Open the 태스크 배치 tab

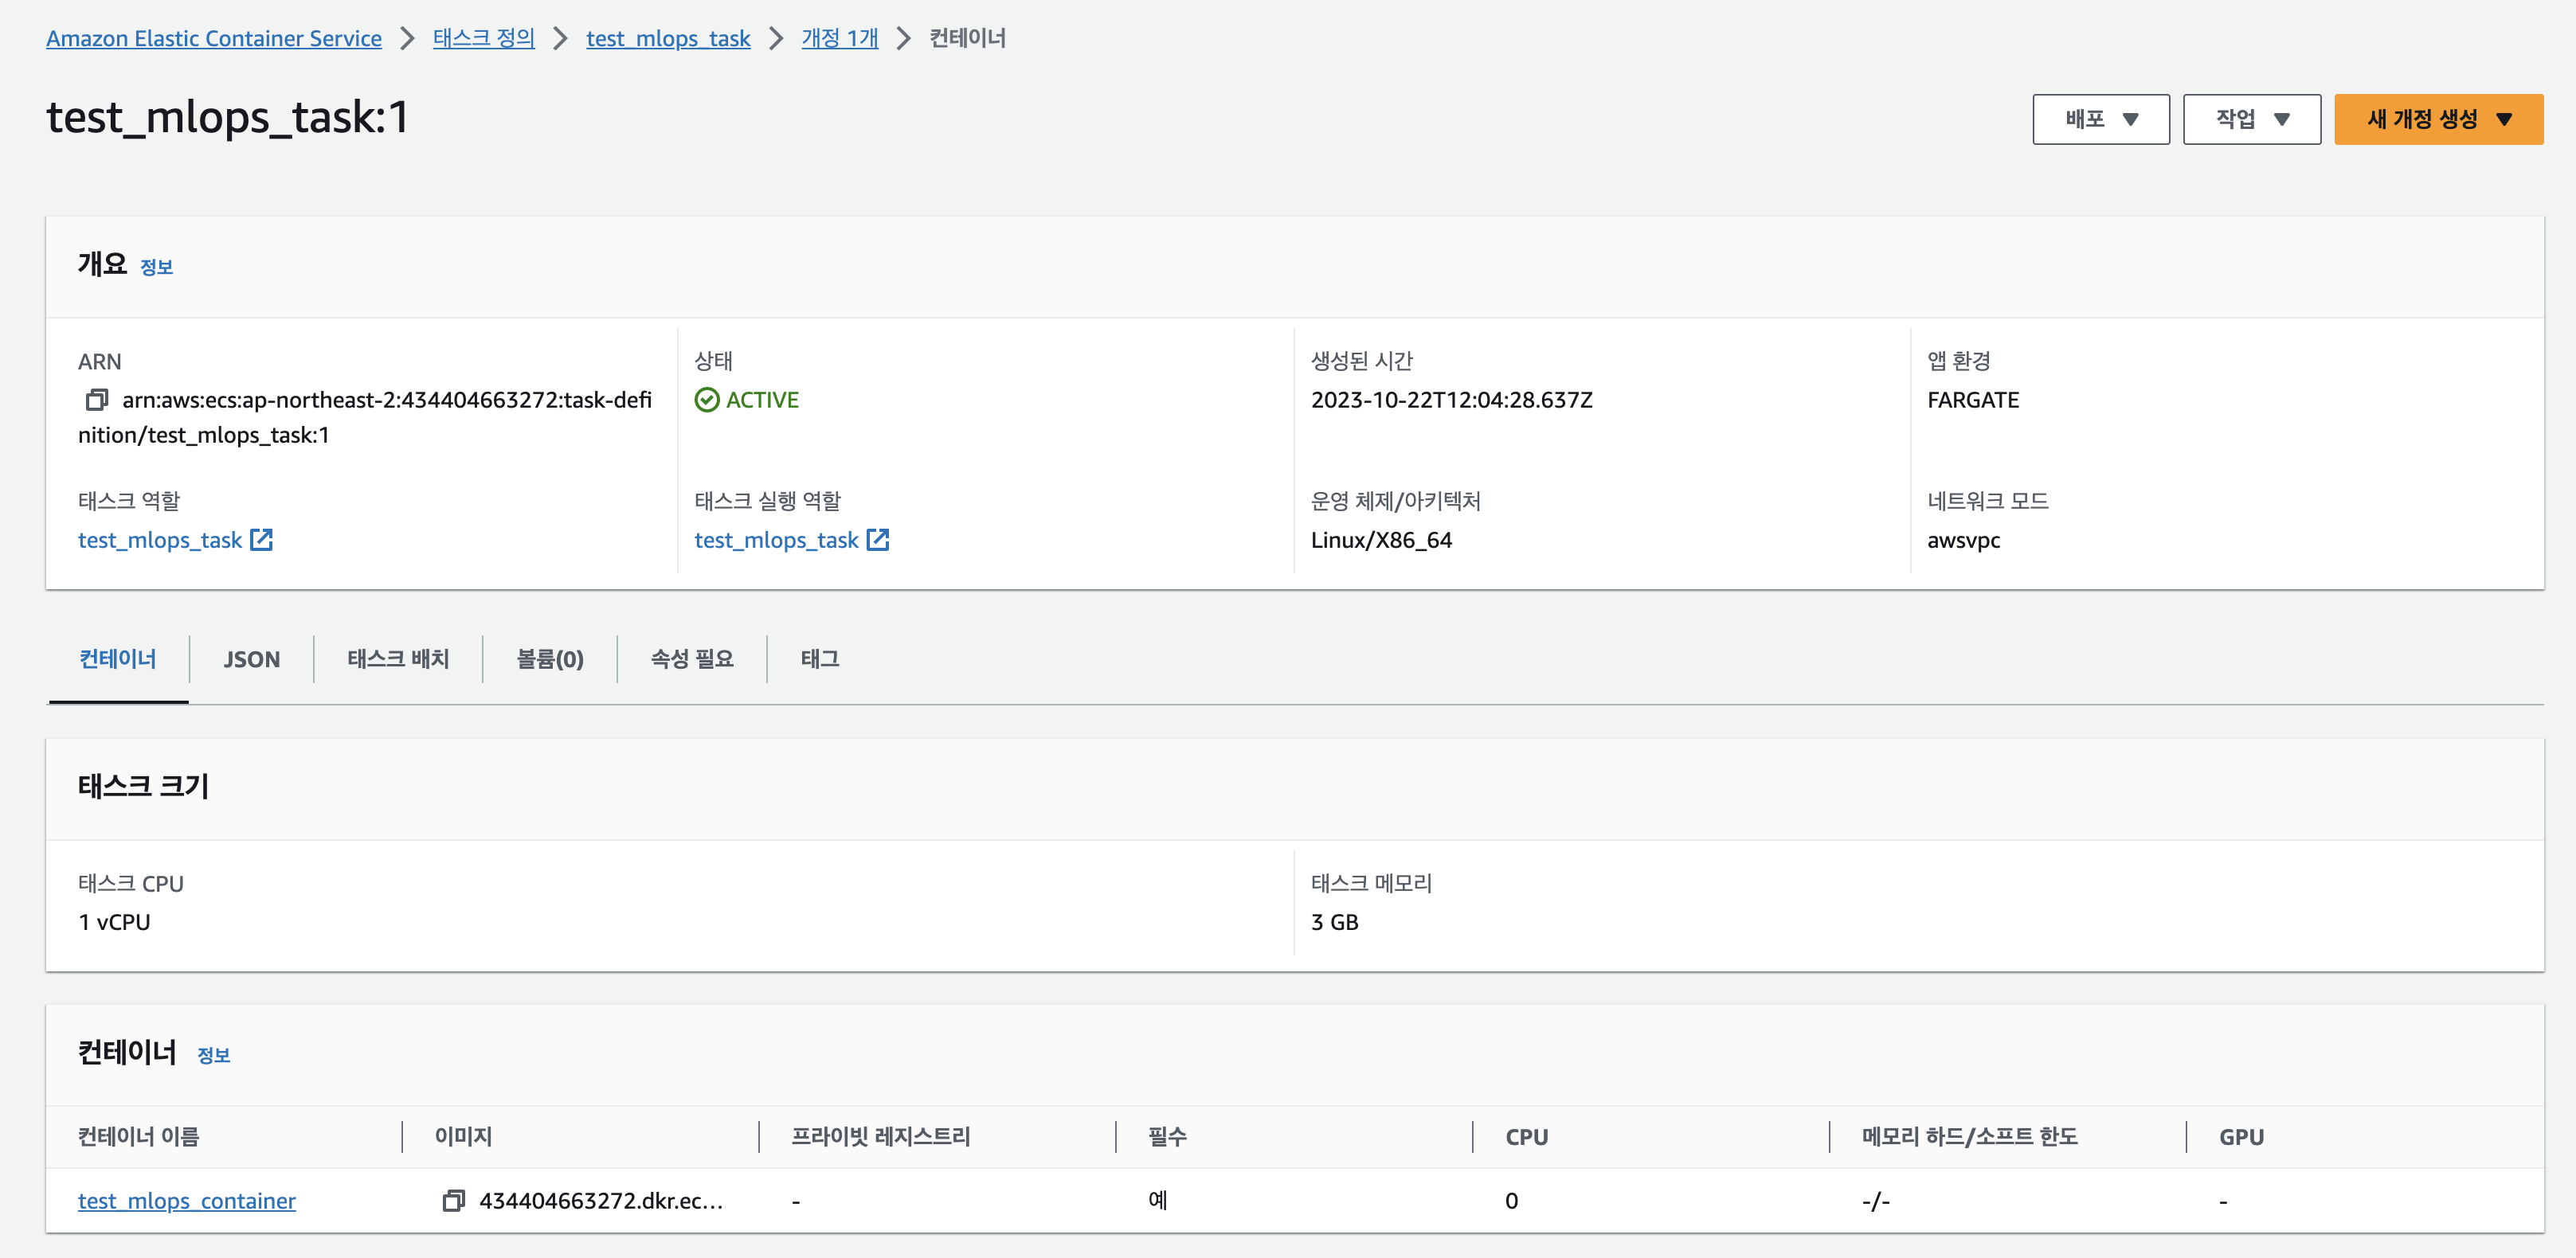(x=398, y=659)
